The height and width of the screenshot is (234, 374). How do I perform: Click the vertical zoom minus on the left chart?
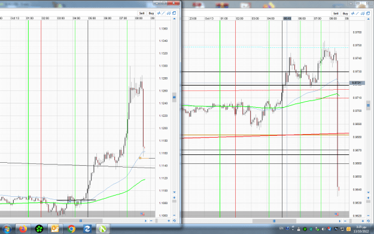point(174,215)
